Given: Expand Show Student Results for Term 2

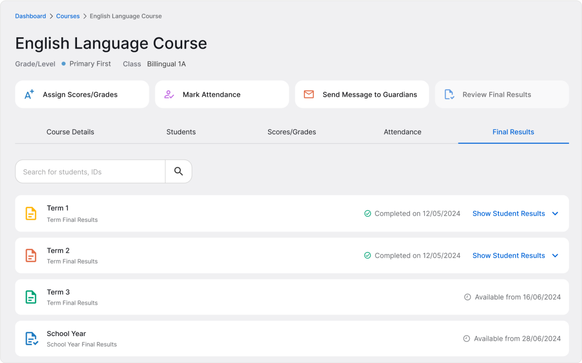Looking at the screenshot, I should pos(509,255).
